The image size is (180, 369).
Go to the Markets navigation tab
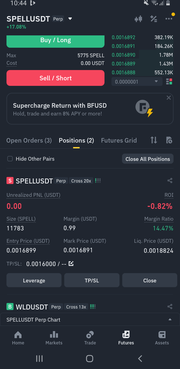[x=54, y=338]
